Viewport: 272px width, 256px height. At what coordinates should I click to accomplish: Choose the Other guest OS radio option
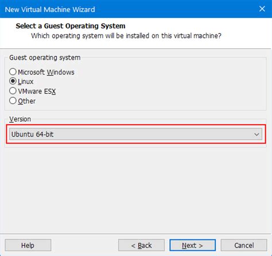(x=13, y=100)
